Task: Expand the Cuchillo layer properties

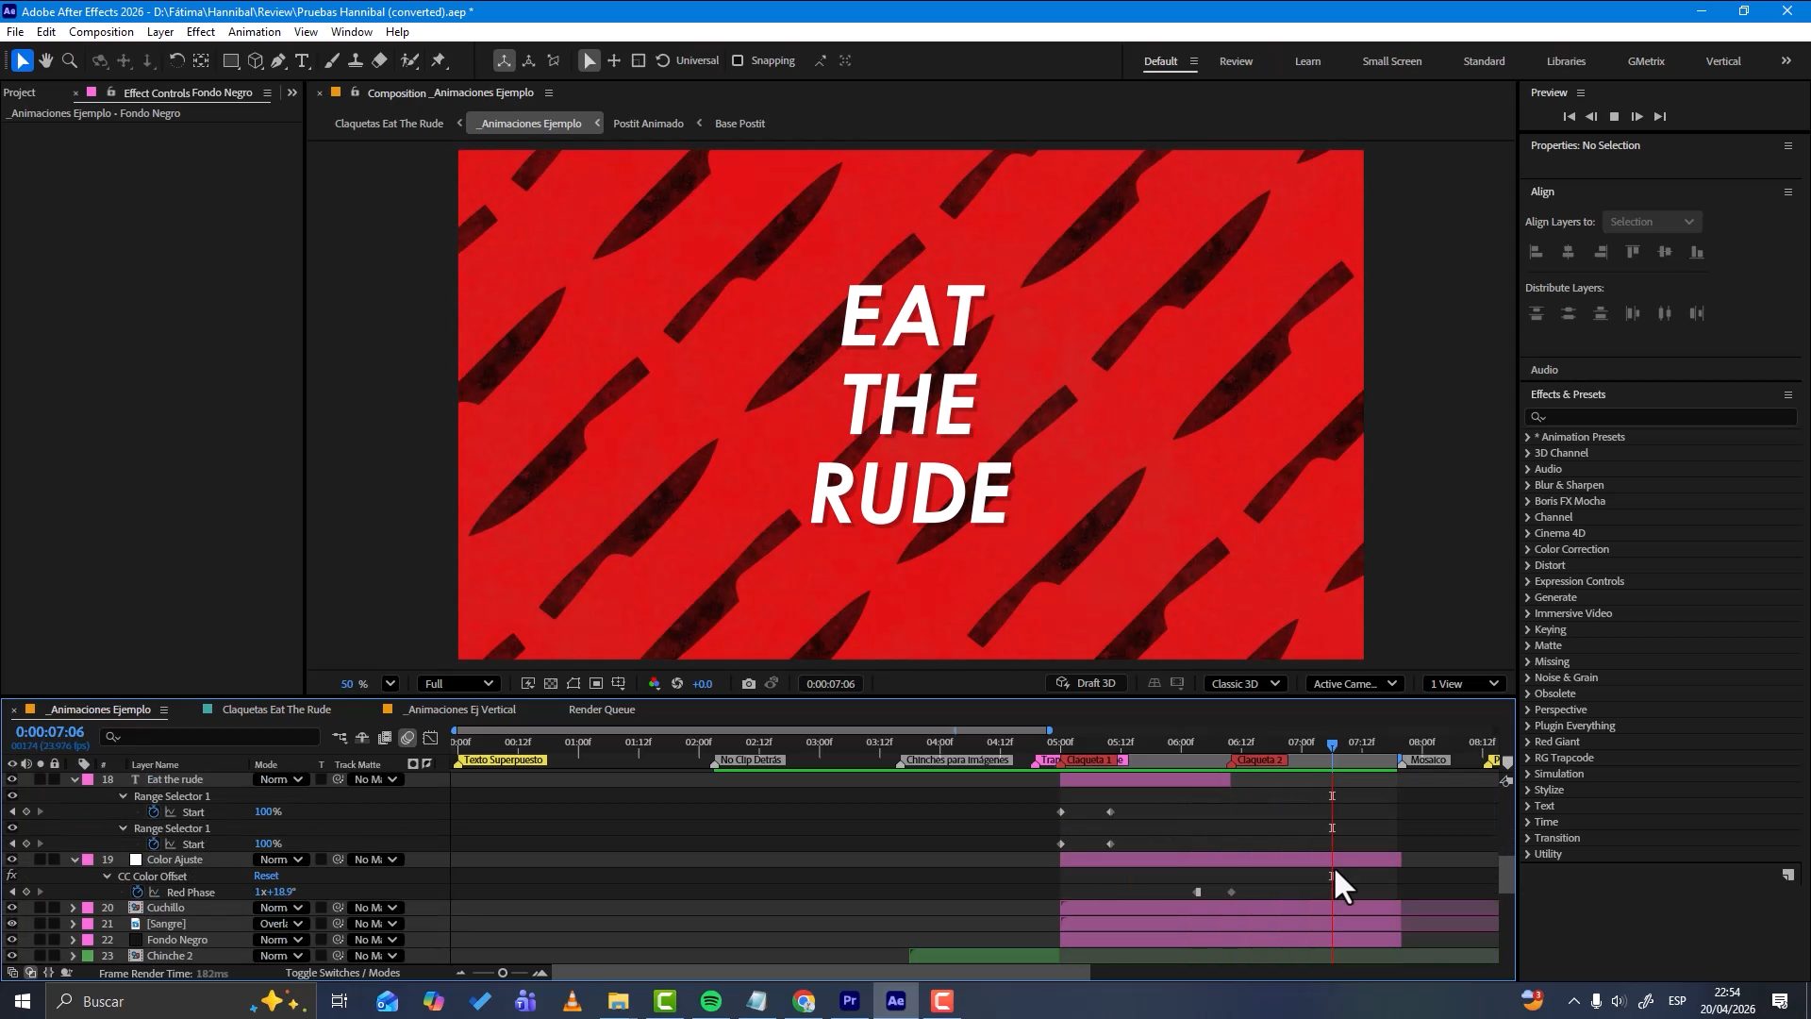Action: pyautogui.click(x=73, y=908)
